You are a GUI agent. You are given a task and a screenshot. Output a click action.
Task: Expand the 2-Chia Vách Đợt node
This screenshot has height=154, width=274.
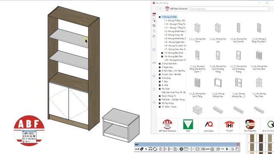tap(160, 64)
